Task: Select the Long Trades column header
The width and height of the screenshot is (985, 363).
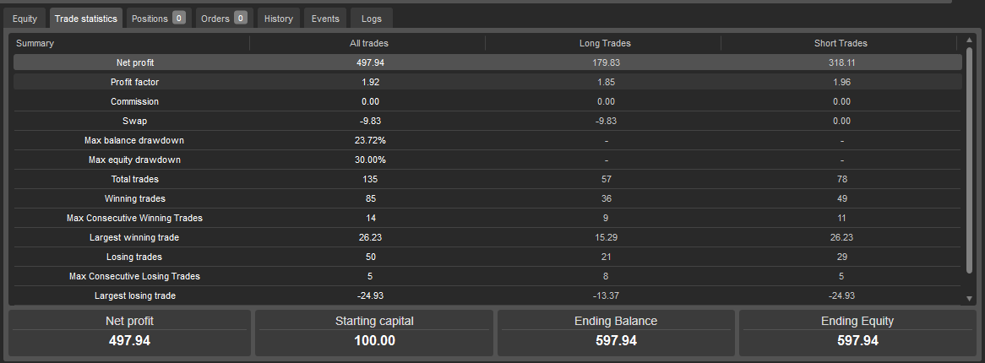Action: point(605,43)
